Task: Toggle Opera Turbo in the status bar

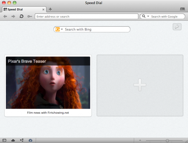Action: pyautogui.click(x=30, y=141)
